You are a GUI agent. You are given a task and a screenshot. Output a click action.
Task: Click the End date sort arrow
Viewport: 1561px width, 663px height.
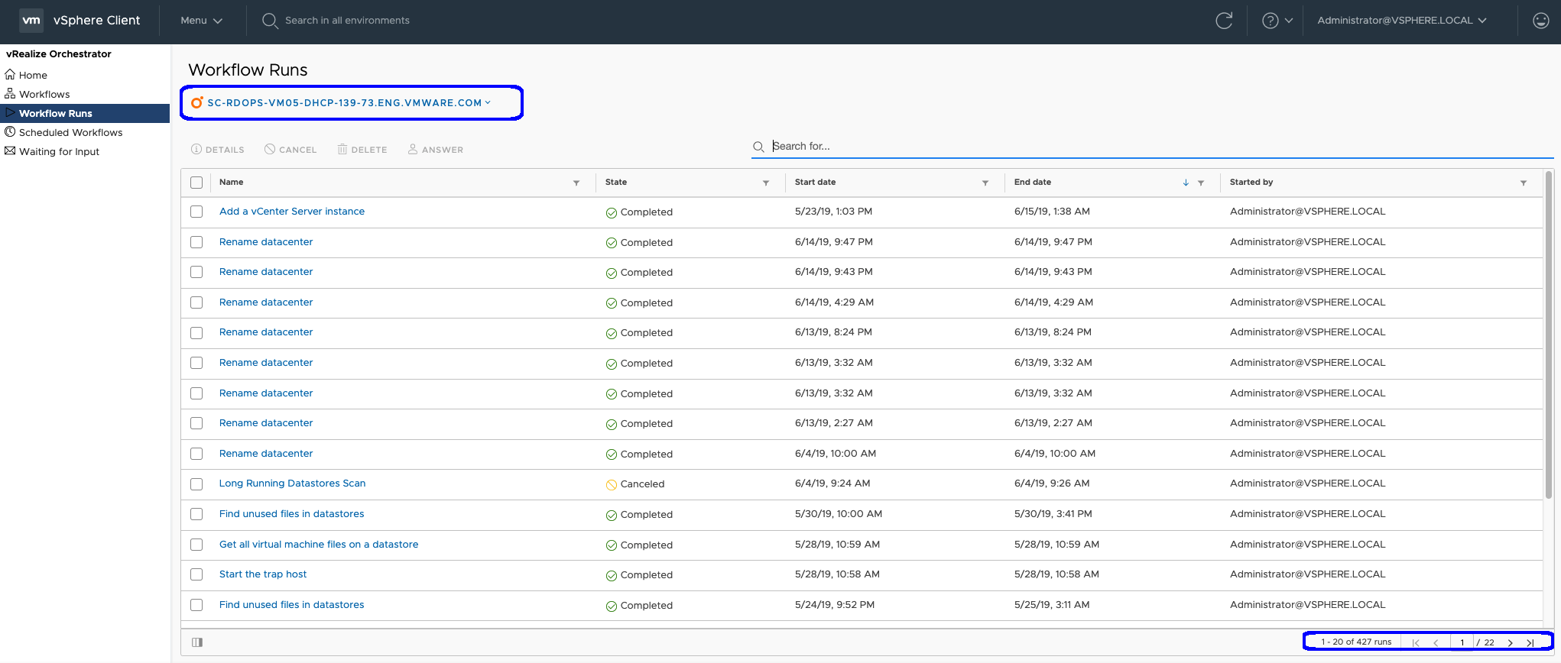tap(1186, 183)
